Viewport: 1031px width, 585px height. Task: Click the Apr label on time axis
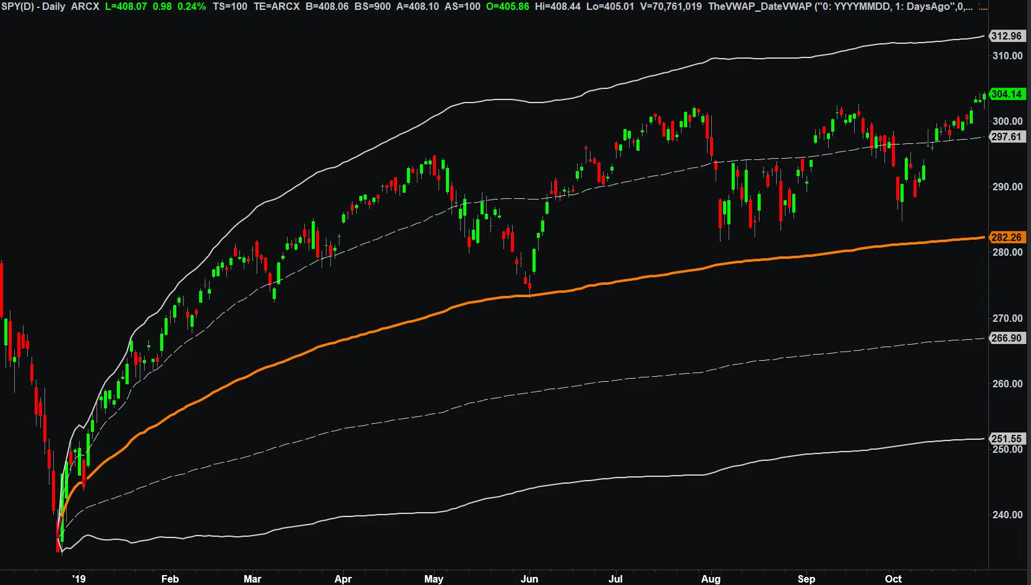click(x=343, y=579)
